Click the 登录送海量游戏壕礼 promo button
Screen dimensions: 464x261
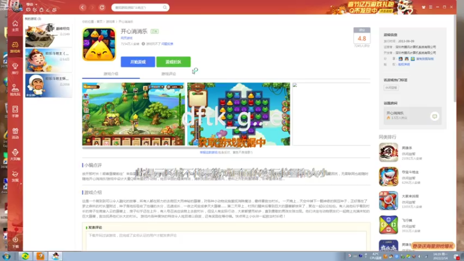[x=433, y=246]
